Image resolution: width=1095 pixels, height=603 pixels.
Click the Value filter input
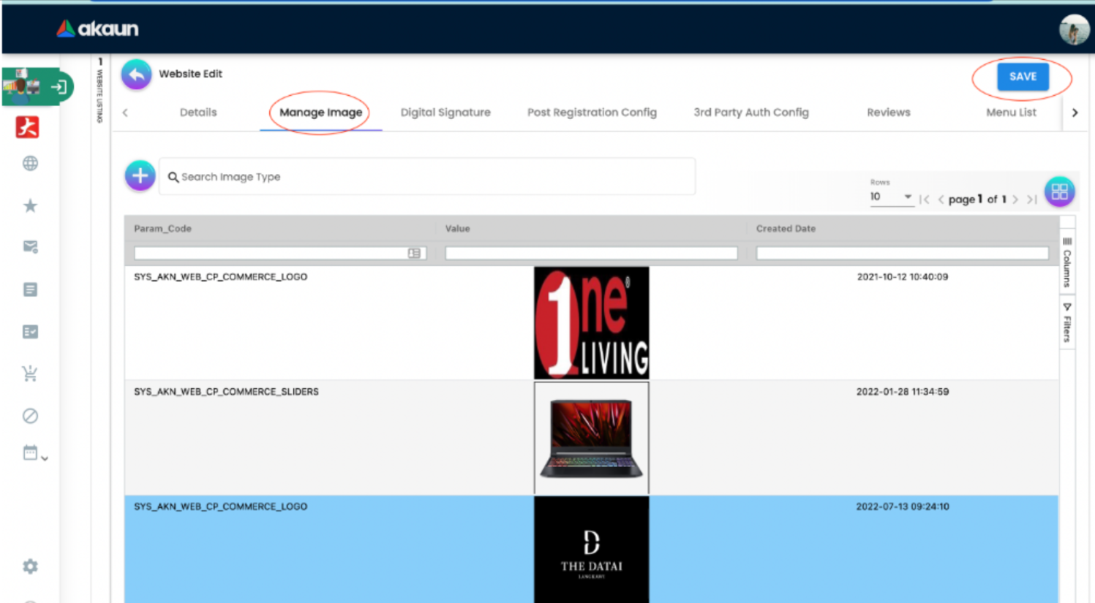click(x=591, y=253)
